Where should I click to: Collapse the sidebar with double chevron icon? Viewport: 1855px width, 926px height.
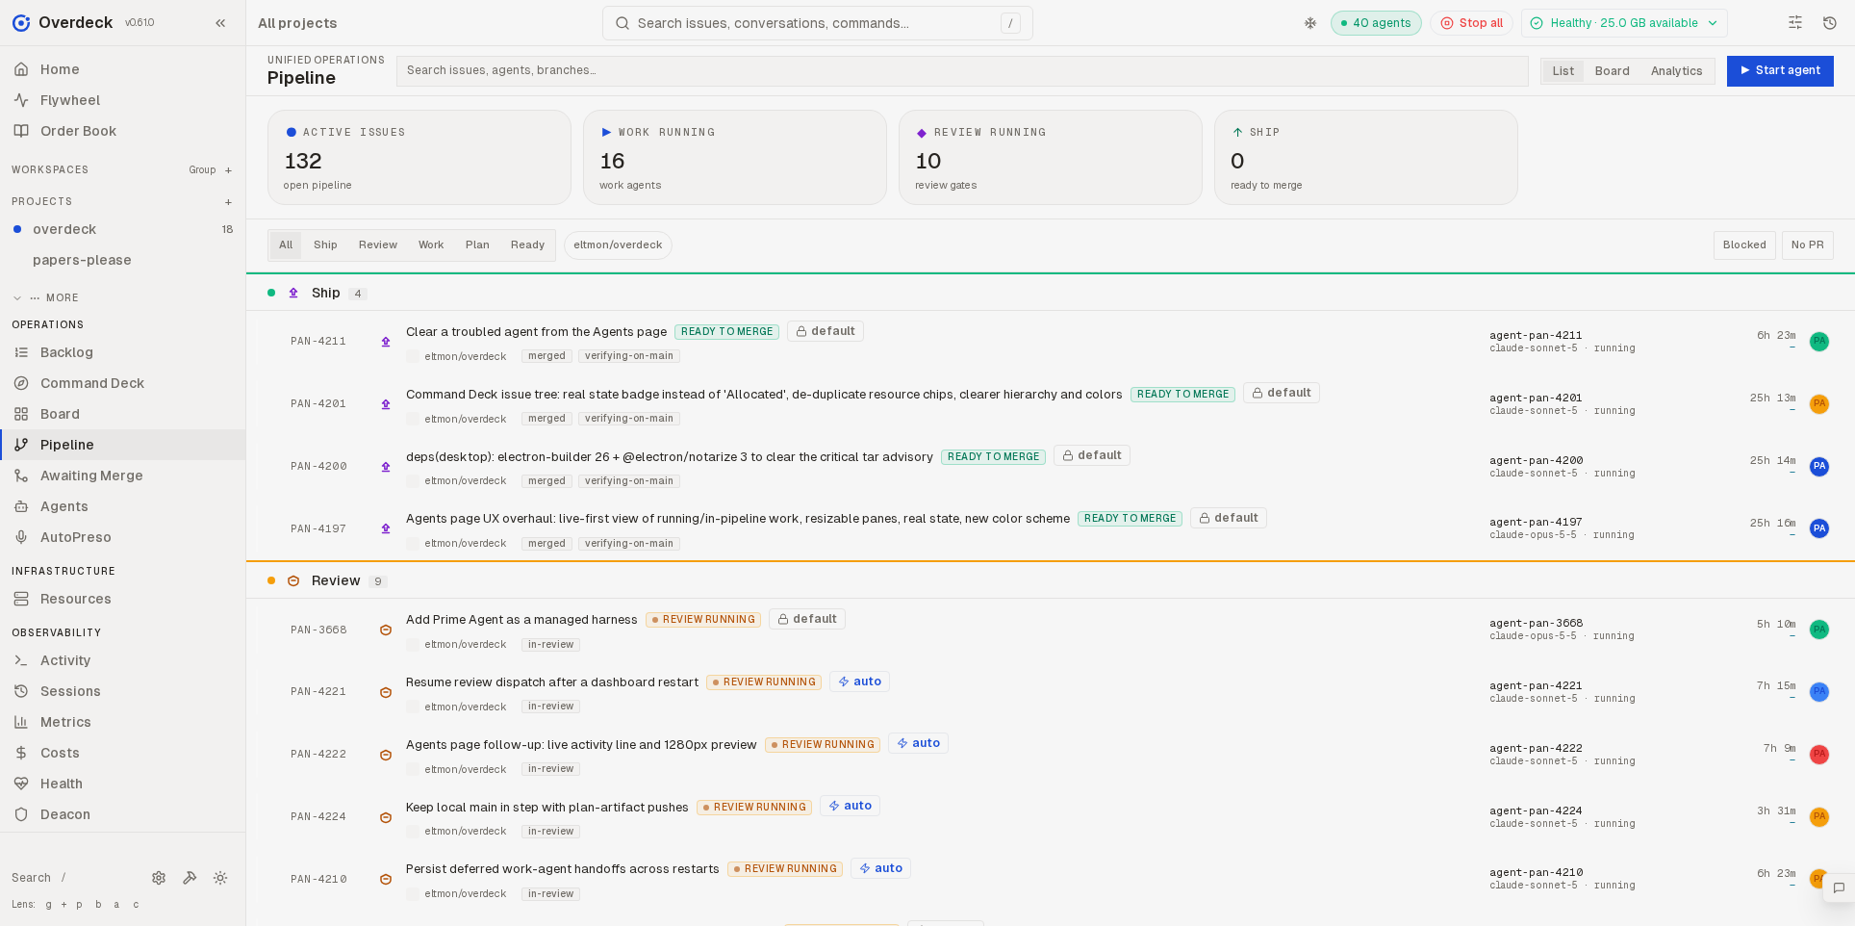coord(220,23)
